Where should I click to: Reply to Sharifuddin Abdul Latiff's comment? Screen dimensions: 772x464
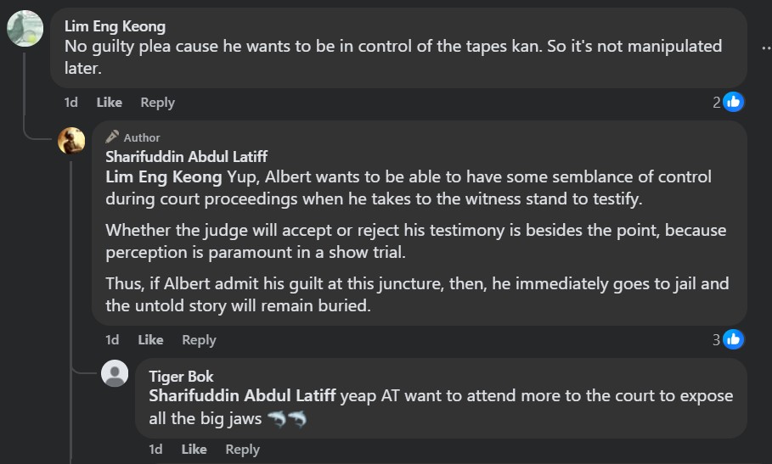pyautogui.click(x=199, y=339)
